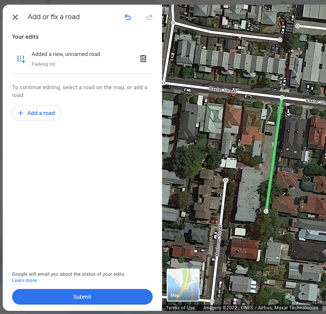Click the redo arrow icon

(149, 17)
